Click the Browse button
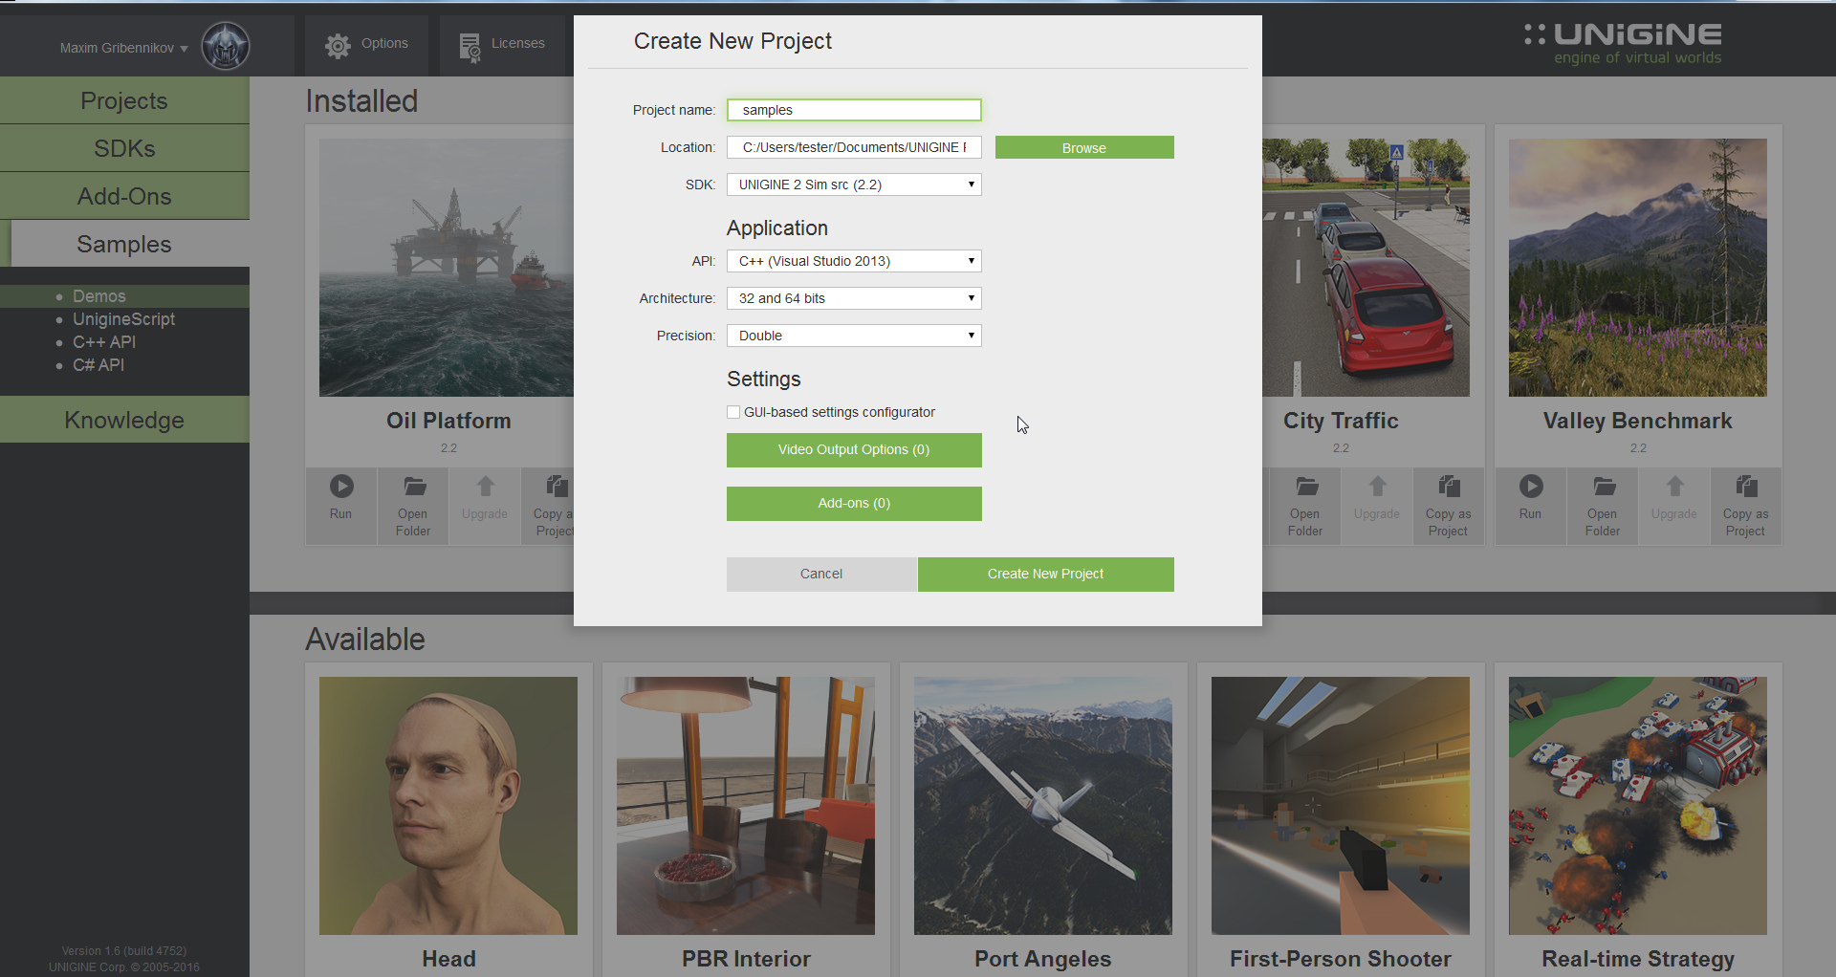 [1084, 147]
